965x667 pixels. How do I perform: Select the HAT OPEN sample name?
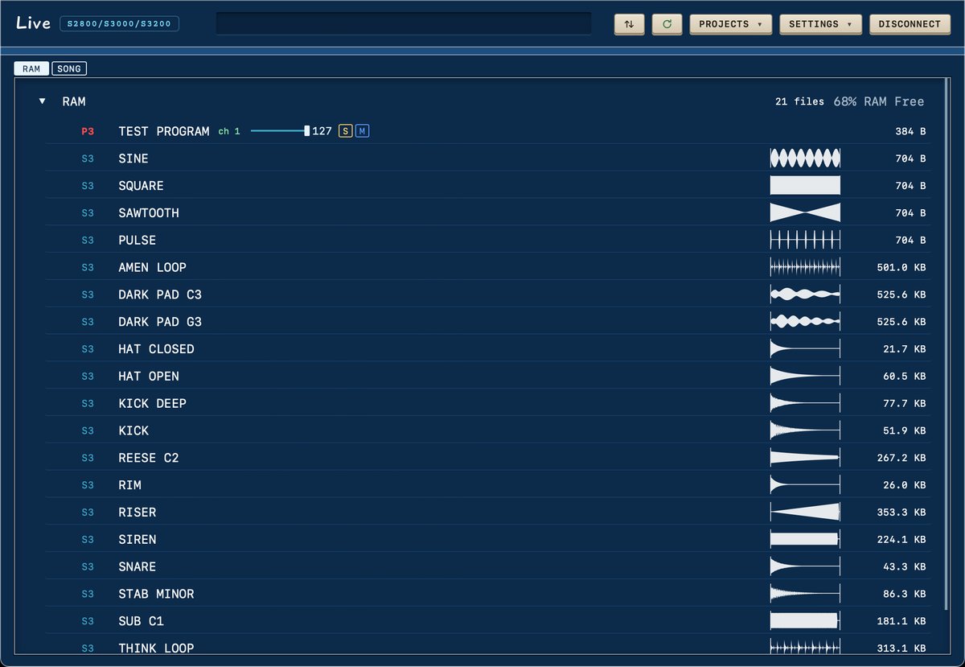tap(149, 377)
